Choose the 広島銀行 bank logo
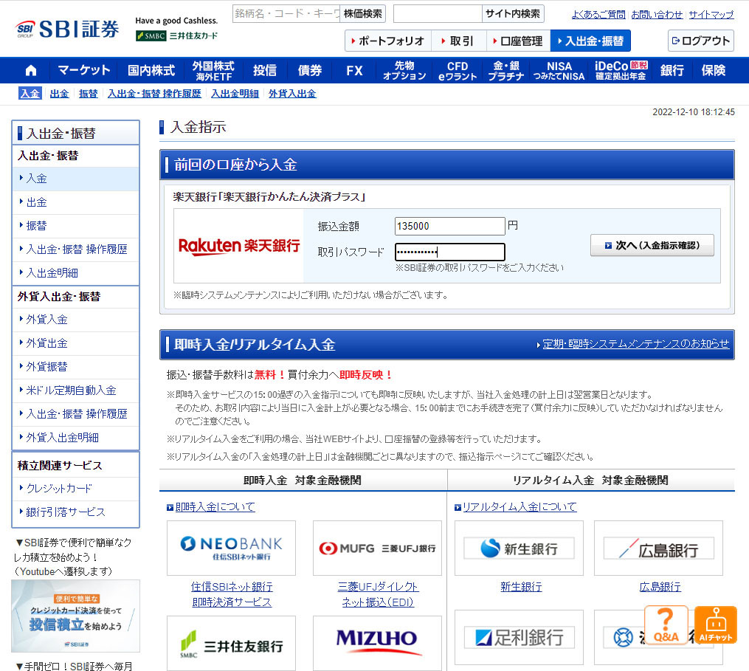The image size is (749, 671). click(x=658, y=548)
